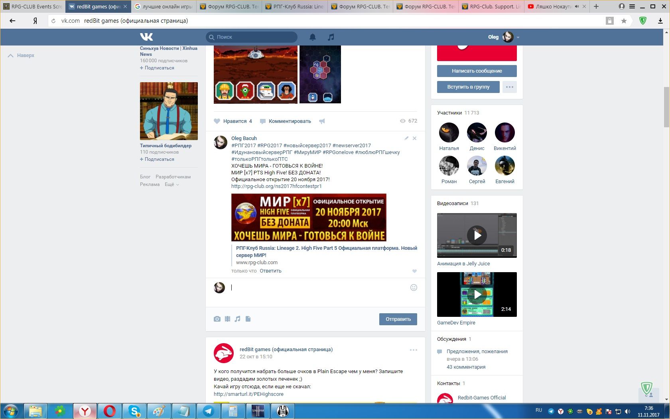Click the Yandex Я home button
670x419 pixels.
click(x=35, y=21)
